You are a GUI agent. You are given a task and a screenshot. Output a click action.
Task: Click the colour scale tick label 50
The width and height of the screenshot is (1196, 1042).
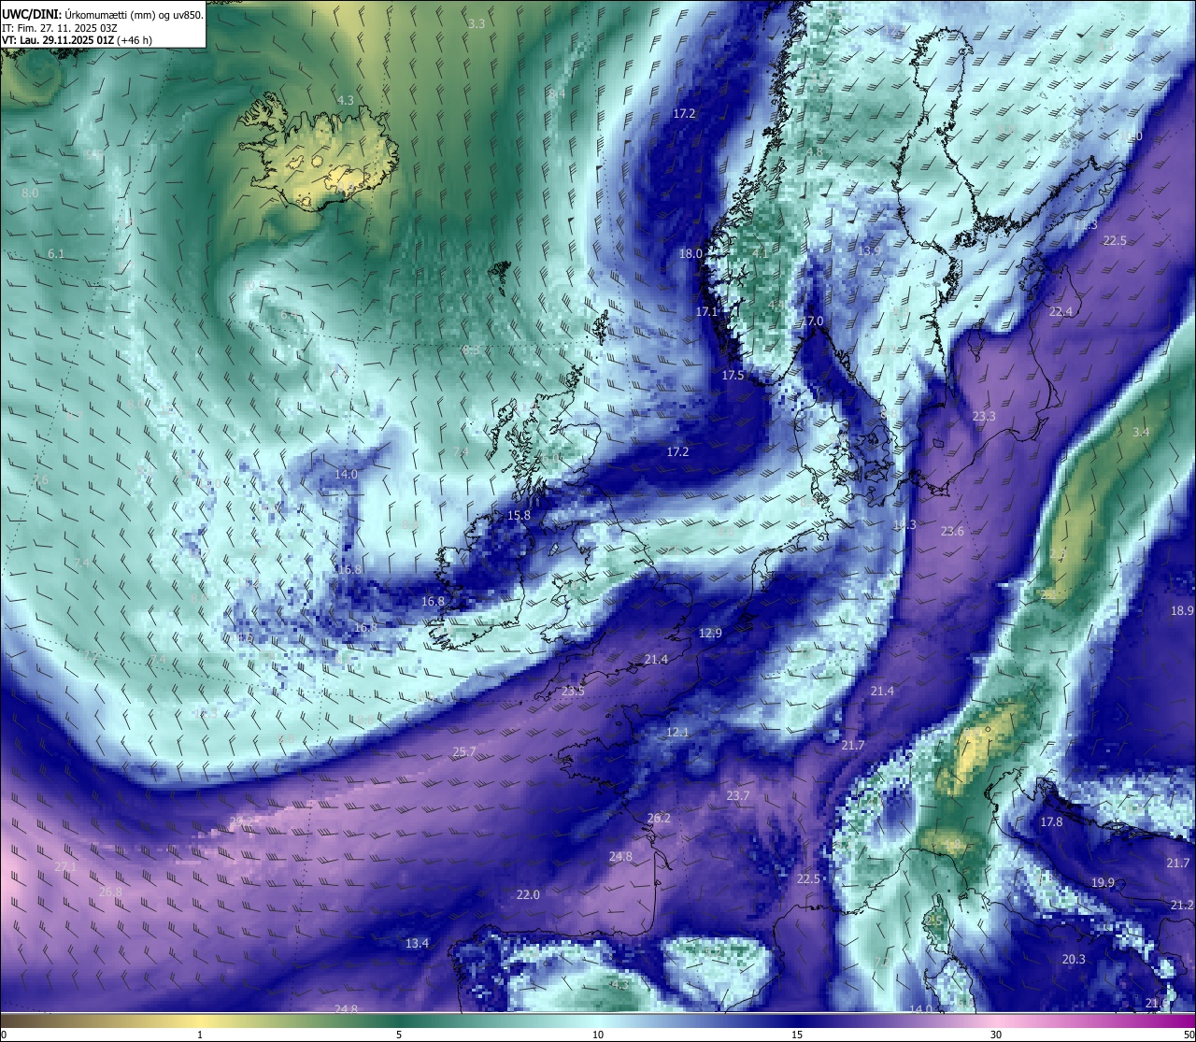point(1189,1035)
